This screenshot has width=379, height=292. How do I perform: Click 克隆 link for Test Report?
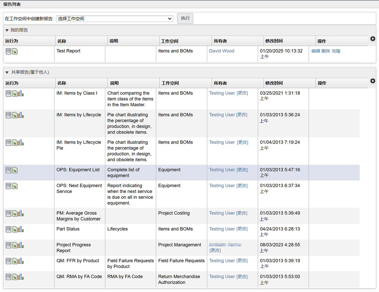(x=336, y=51)
